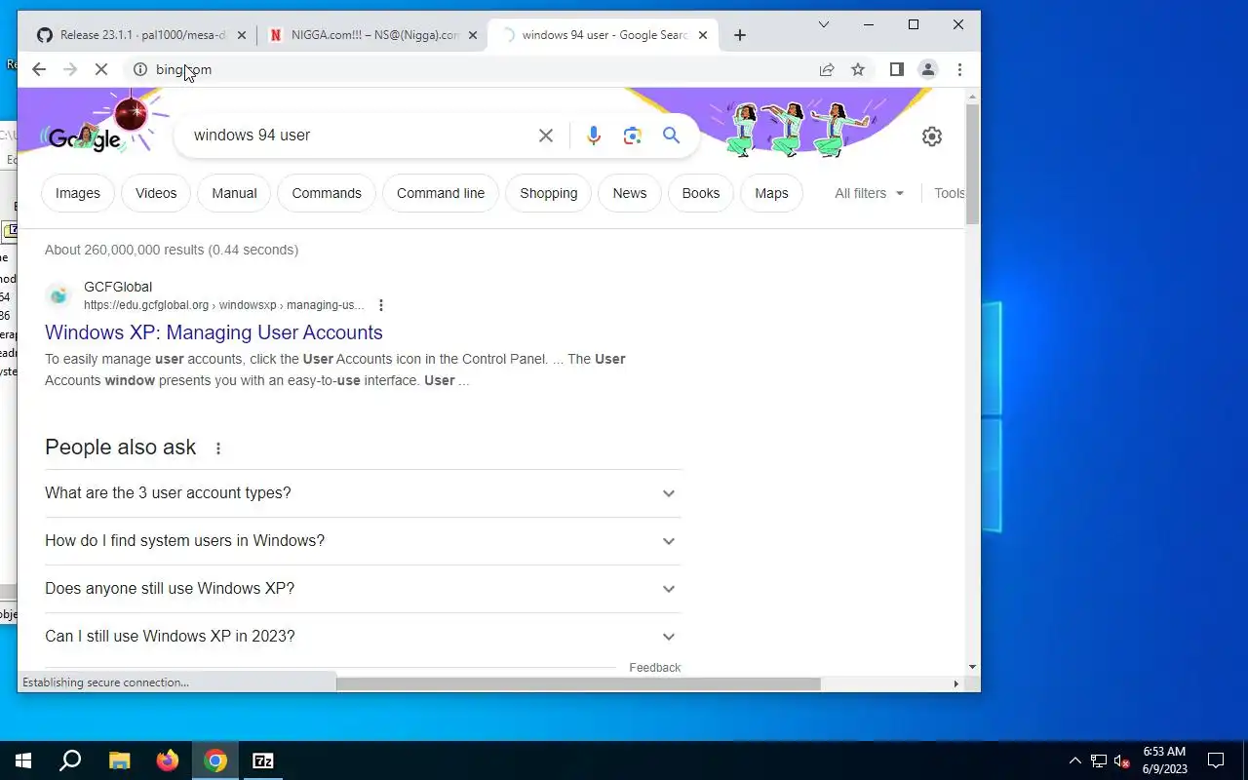Click the horizontal scrollbar thumb
This screenshot has width=1248, height=780.
[x=578, y=683]
